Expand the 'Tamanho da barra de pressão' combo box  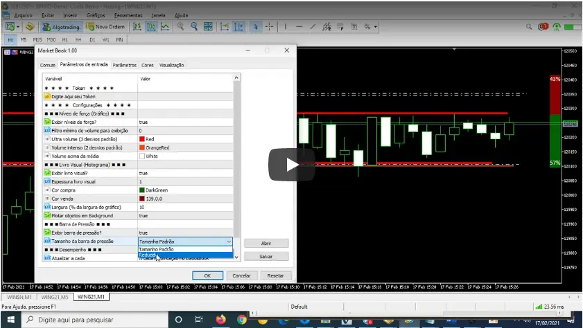229,242
